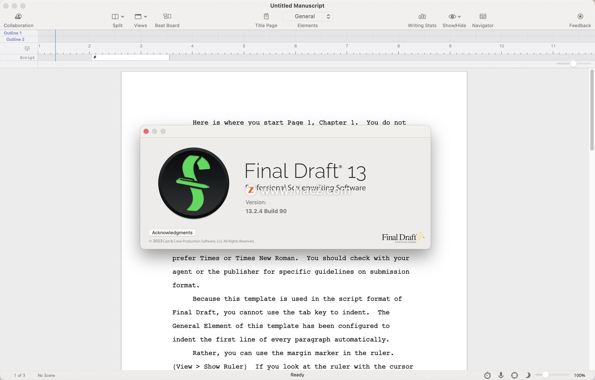Click the copyright 2023 Cast & Crew text
The width and height of the screenshot is (595, 380).
pyautogui.click(x=202, y=241)
